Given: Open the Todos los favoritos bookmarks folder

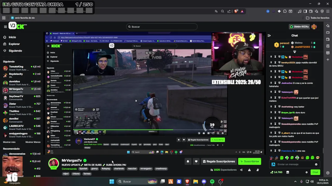Looking at the screenshot, I should [x=318, y=18].
